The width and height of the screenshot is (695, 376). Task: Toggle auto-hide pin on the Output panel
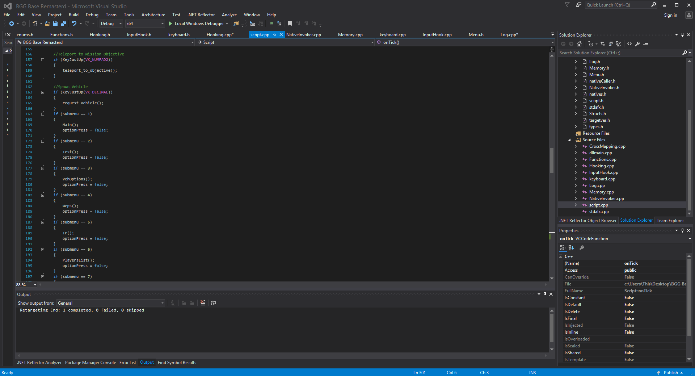(545, 294)
